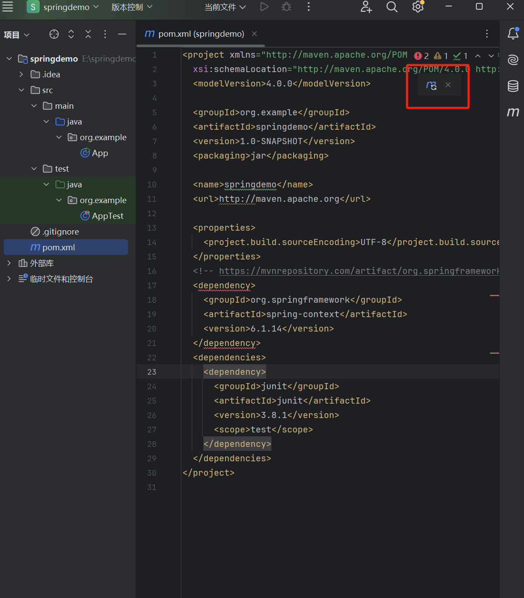Collapse the src folder
Screen dimensions: 524x598
[21, 90]
